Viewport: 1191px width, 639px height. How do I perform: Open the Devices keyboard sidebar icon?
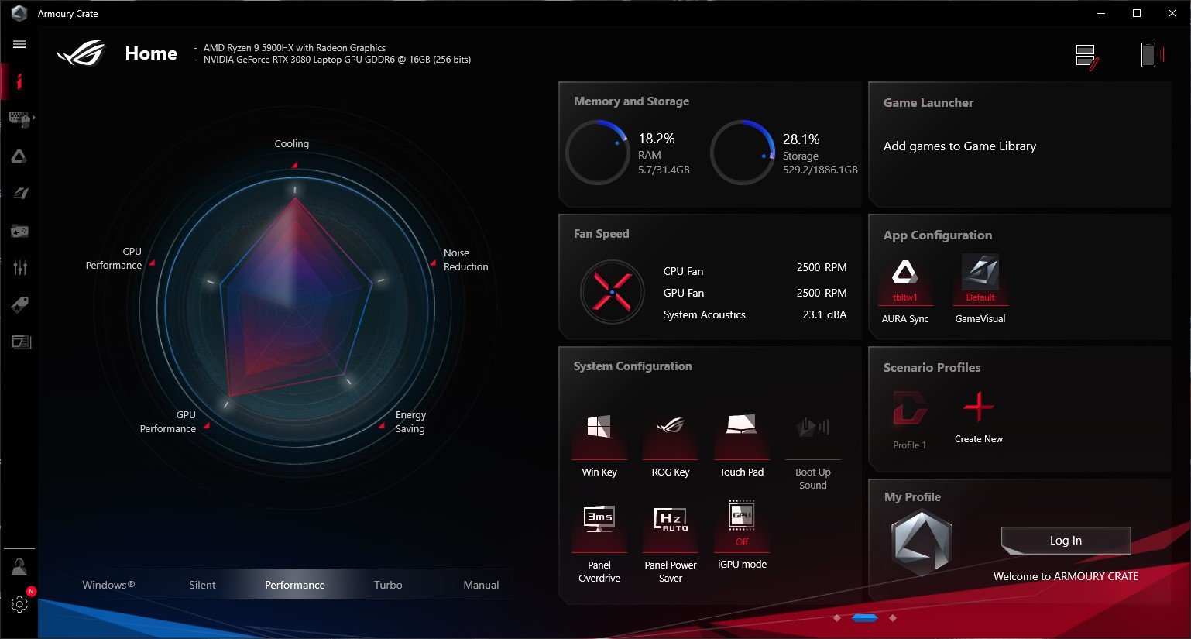point(19,119)
